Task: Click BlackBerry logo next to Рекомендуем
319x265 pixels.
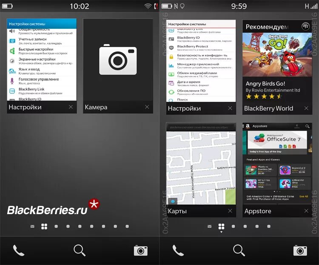Action: (x=305, y=26)
